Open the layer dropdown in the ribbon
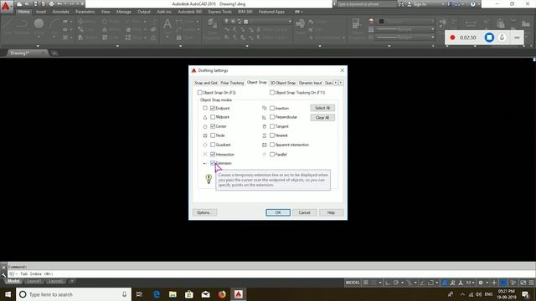Viewport: 536px width, 301px height. (x=290, y=22)
